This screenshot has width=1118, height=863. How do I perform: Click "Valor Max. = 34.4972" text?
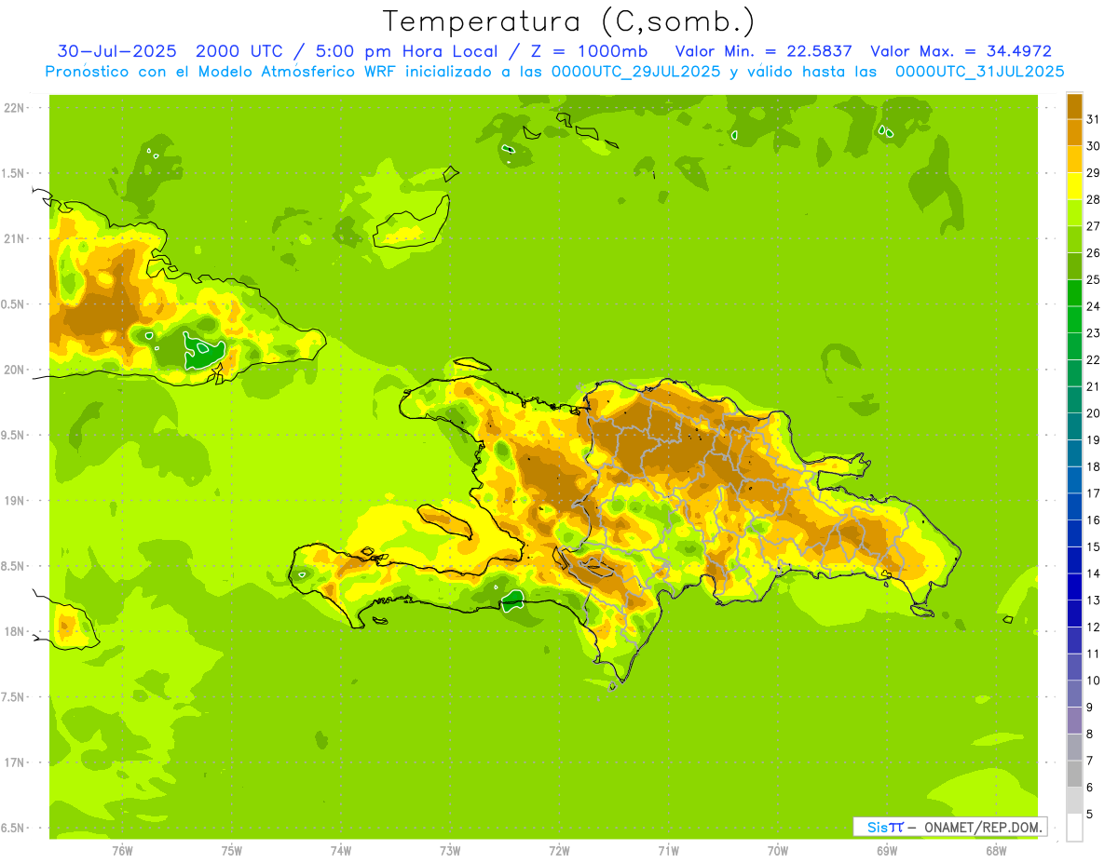pos(961,51)
